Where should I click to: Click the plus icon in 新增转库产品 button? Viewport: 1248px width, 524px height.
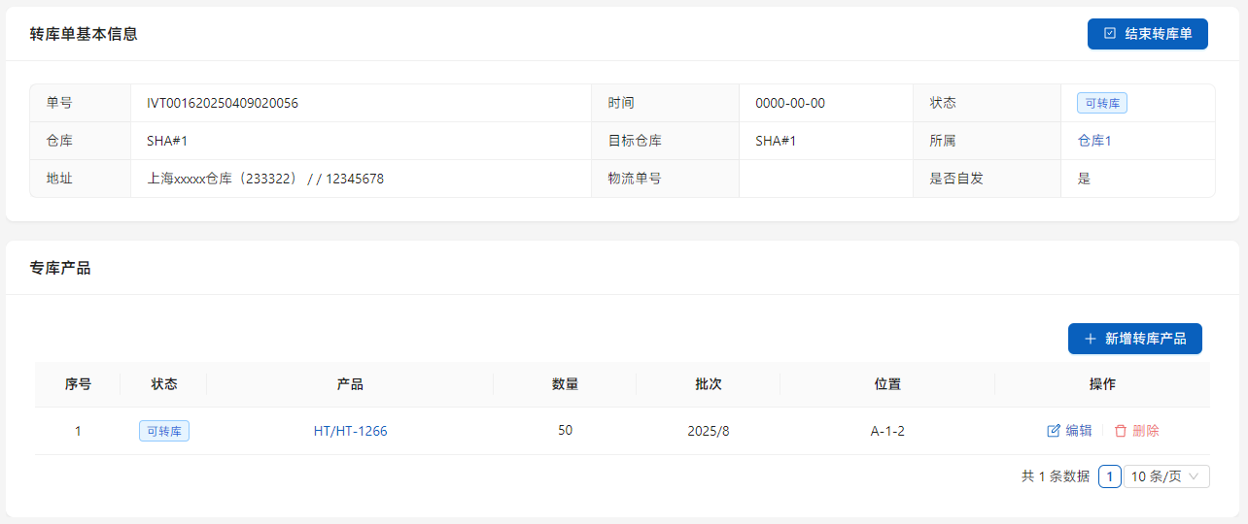point(1090,339)
